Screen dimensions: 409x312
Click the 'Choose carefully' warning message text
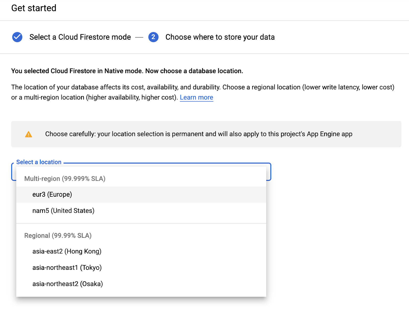click(x=199, y=134)
